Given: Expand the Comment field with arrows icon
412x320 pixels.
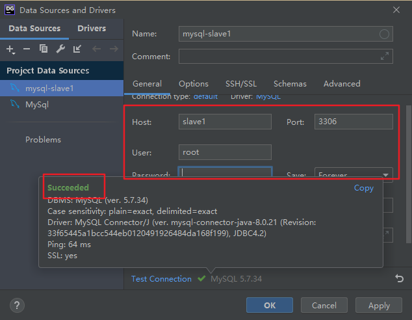Looking at the screenshot, I should pos(385,56).
